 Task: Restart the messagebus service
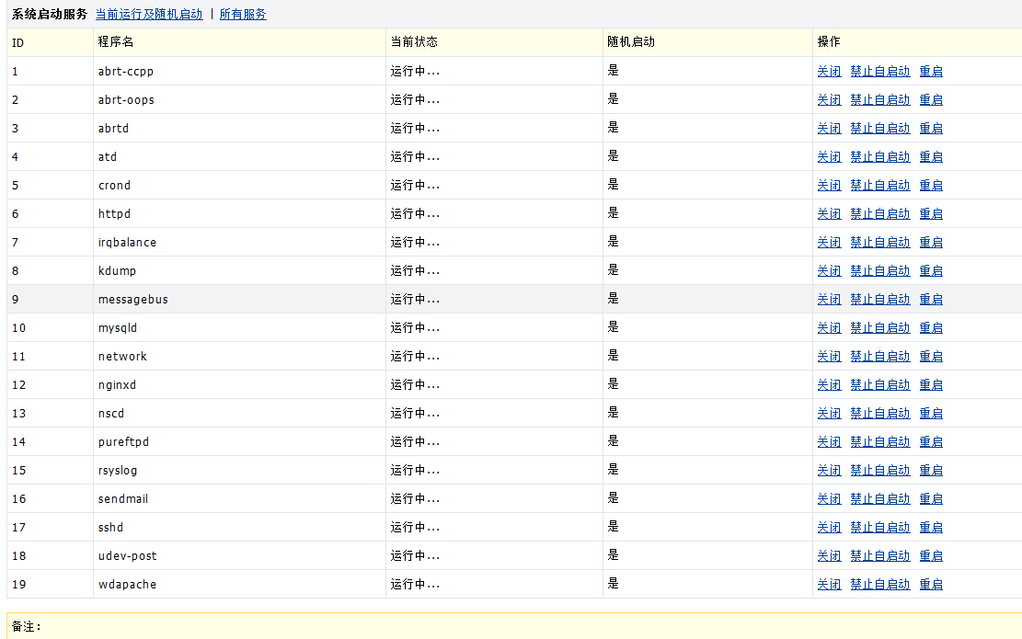click(931, 300)
